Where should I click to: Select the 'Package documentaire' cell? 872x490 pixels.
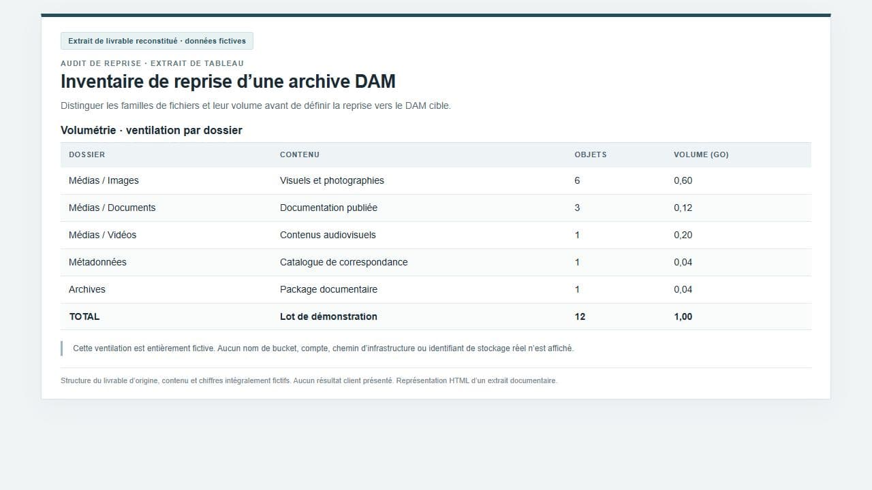pyautogui.click(x=328, y=289)
